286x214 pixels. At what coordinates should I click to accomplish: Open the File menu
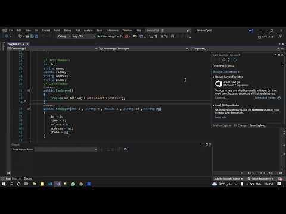(11, 30)
